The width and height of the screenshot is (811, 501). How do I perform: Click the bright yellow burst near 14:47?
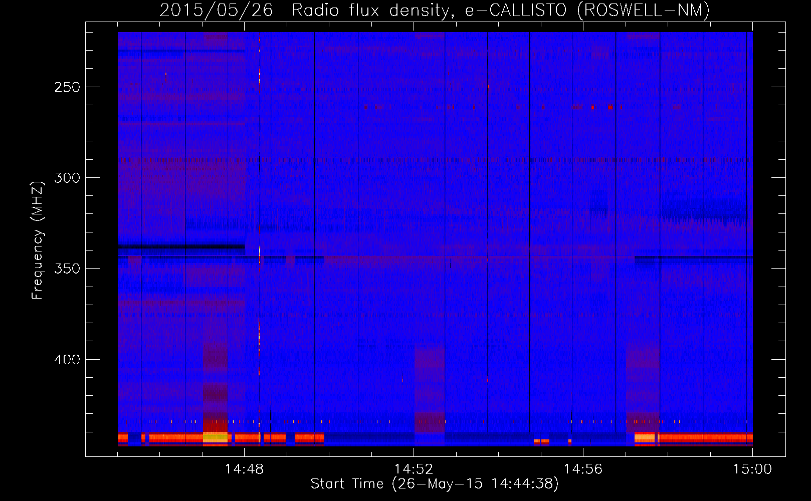pyautogui.click(x=215, y=437)
